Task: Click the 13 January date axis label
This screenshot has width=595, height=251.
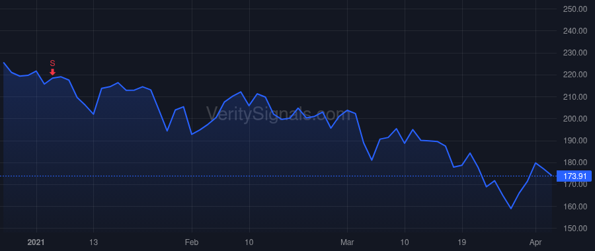Action: pos(93,242)
